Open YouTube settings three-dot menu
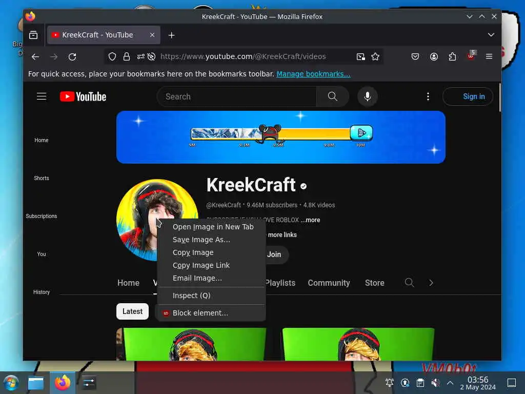This screenshot has width=525, height=394. point(428,96)
